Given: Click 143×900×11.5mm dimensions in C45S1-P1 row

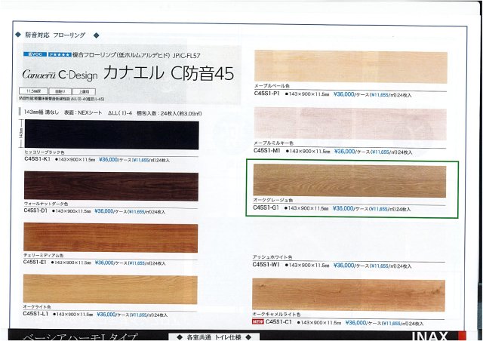Looking at the screenshot, I should pos(309,94).
